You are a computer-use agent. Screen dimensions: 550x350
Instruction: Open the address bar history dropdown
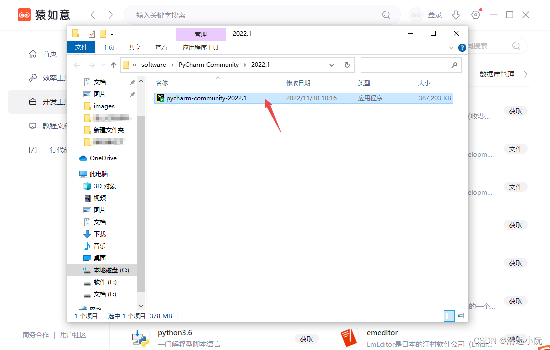(x=332, y=65)
